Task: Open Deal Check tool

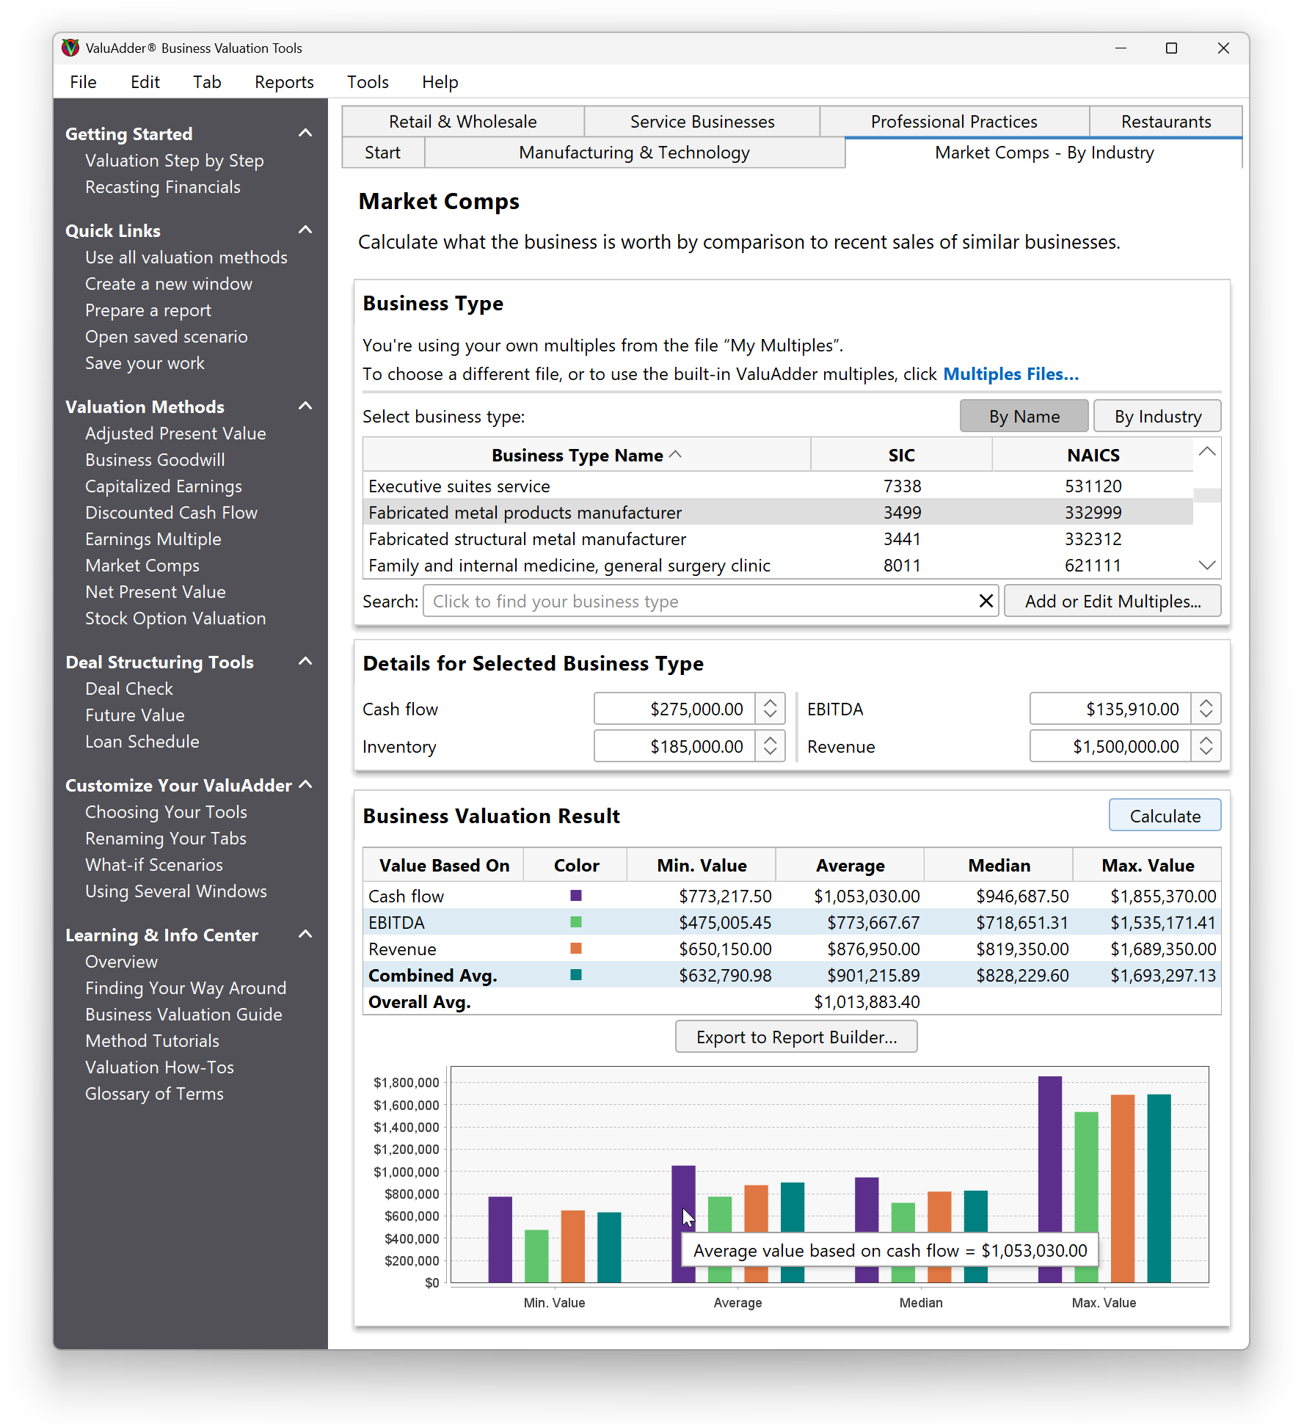Action: pyautogui.click(x=129, y=688)
